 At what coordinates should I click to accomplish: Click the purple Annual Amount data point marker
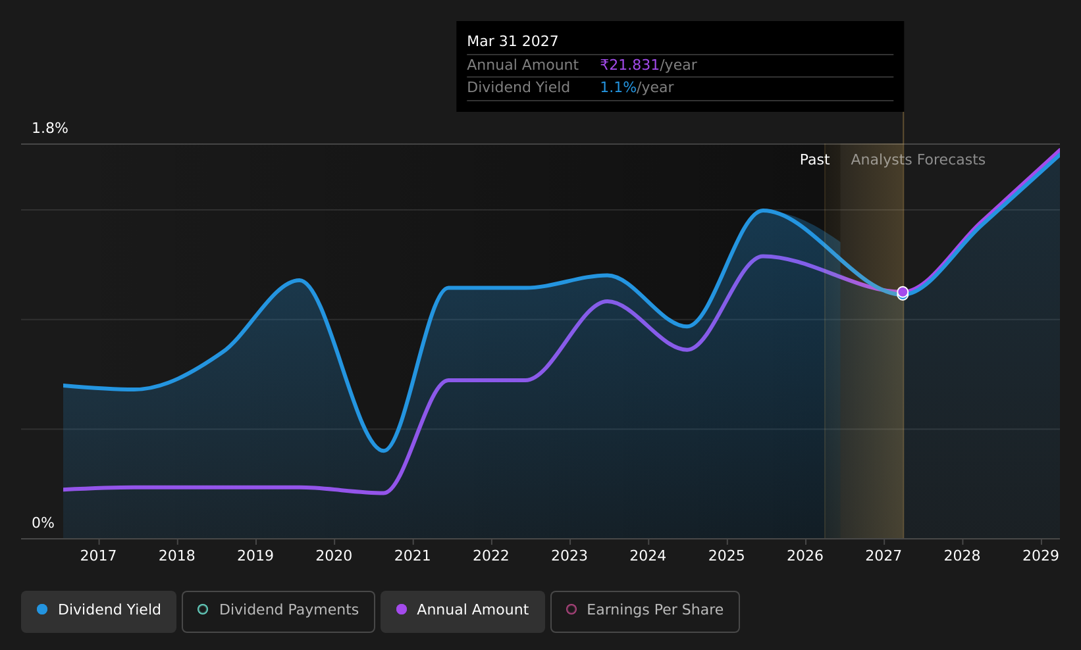tap(903, 291)
